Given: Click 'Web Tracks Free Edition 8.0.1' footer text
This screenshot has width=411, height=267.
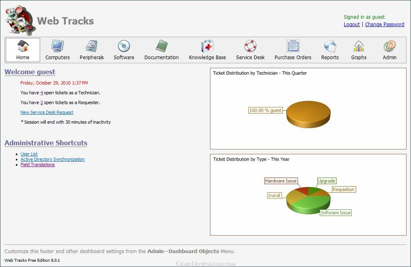Looking at the screenshot, I should (32, 260).
